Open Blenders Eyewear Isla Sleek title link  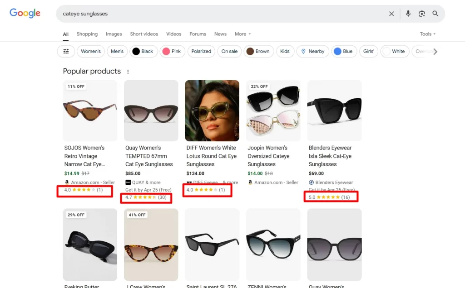[x=330, y=156]
